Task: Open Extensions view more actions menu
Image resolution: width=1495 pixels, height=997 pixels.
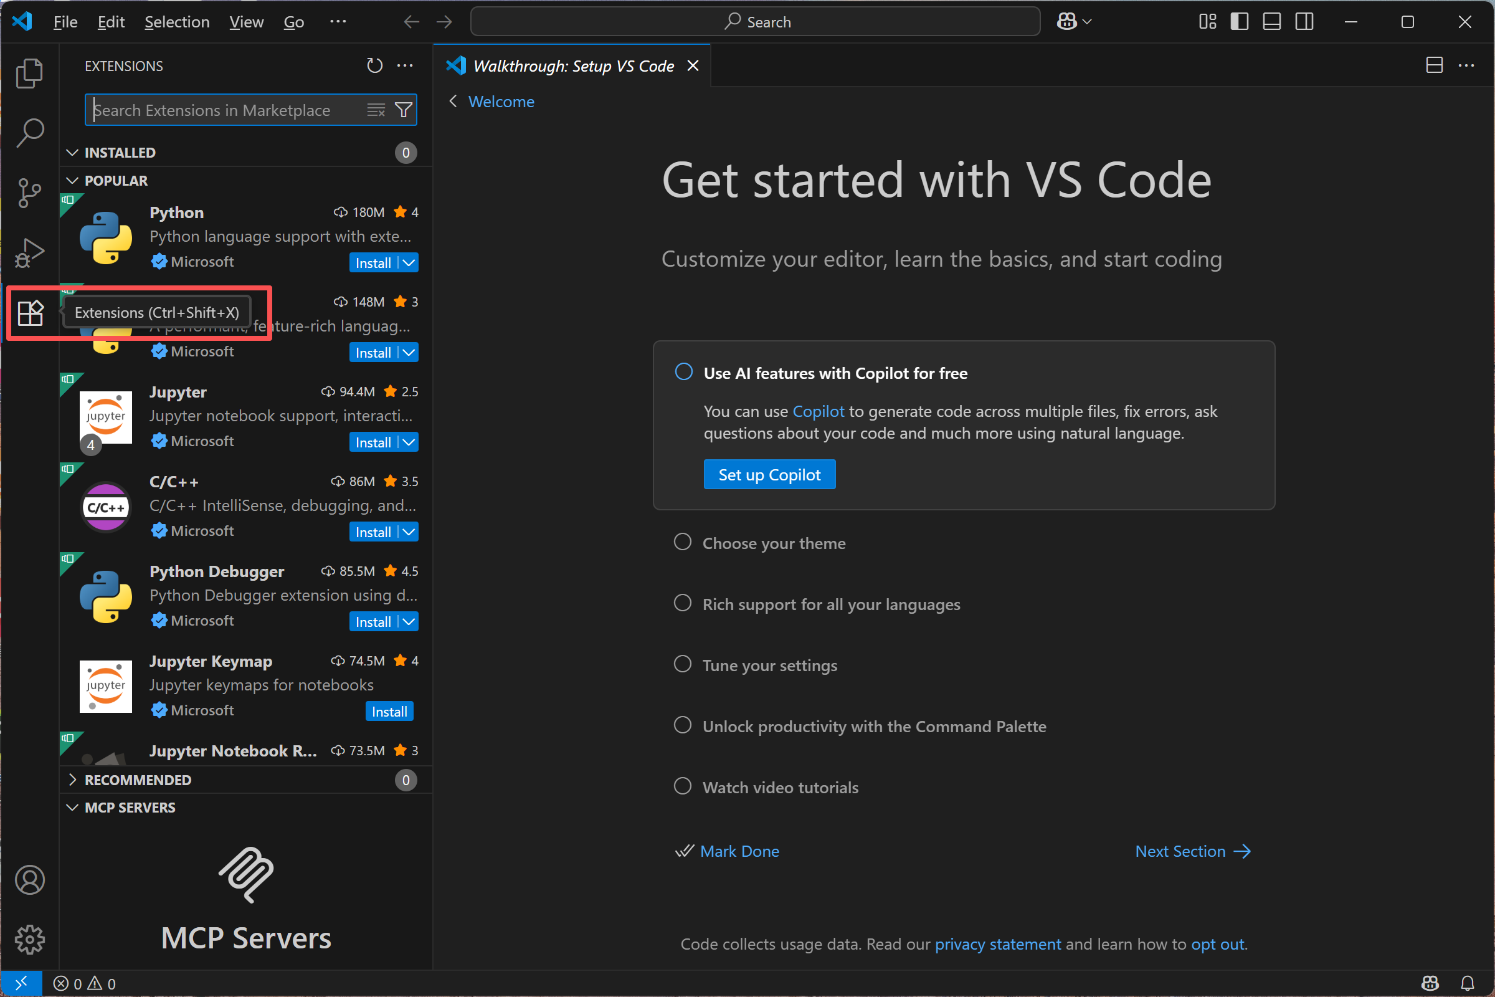Action: point(405,65)
